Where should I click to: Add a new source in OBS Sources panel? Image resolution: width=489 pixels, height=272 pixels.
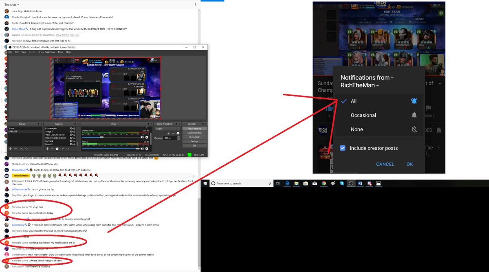tap(47, 149)
